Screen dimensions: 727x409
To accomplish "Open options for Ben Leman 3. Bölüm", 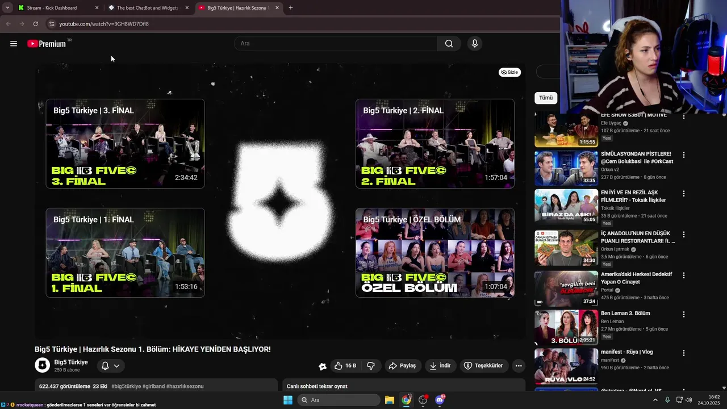I will pyautogui.click(x=684, y=314).
